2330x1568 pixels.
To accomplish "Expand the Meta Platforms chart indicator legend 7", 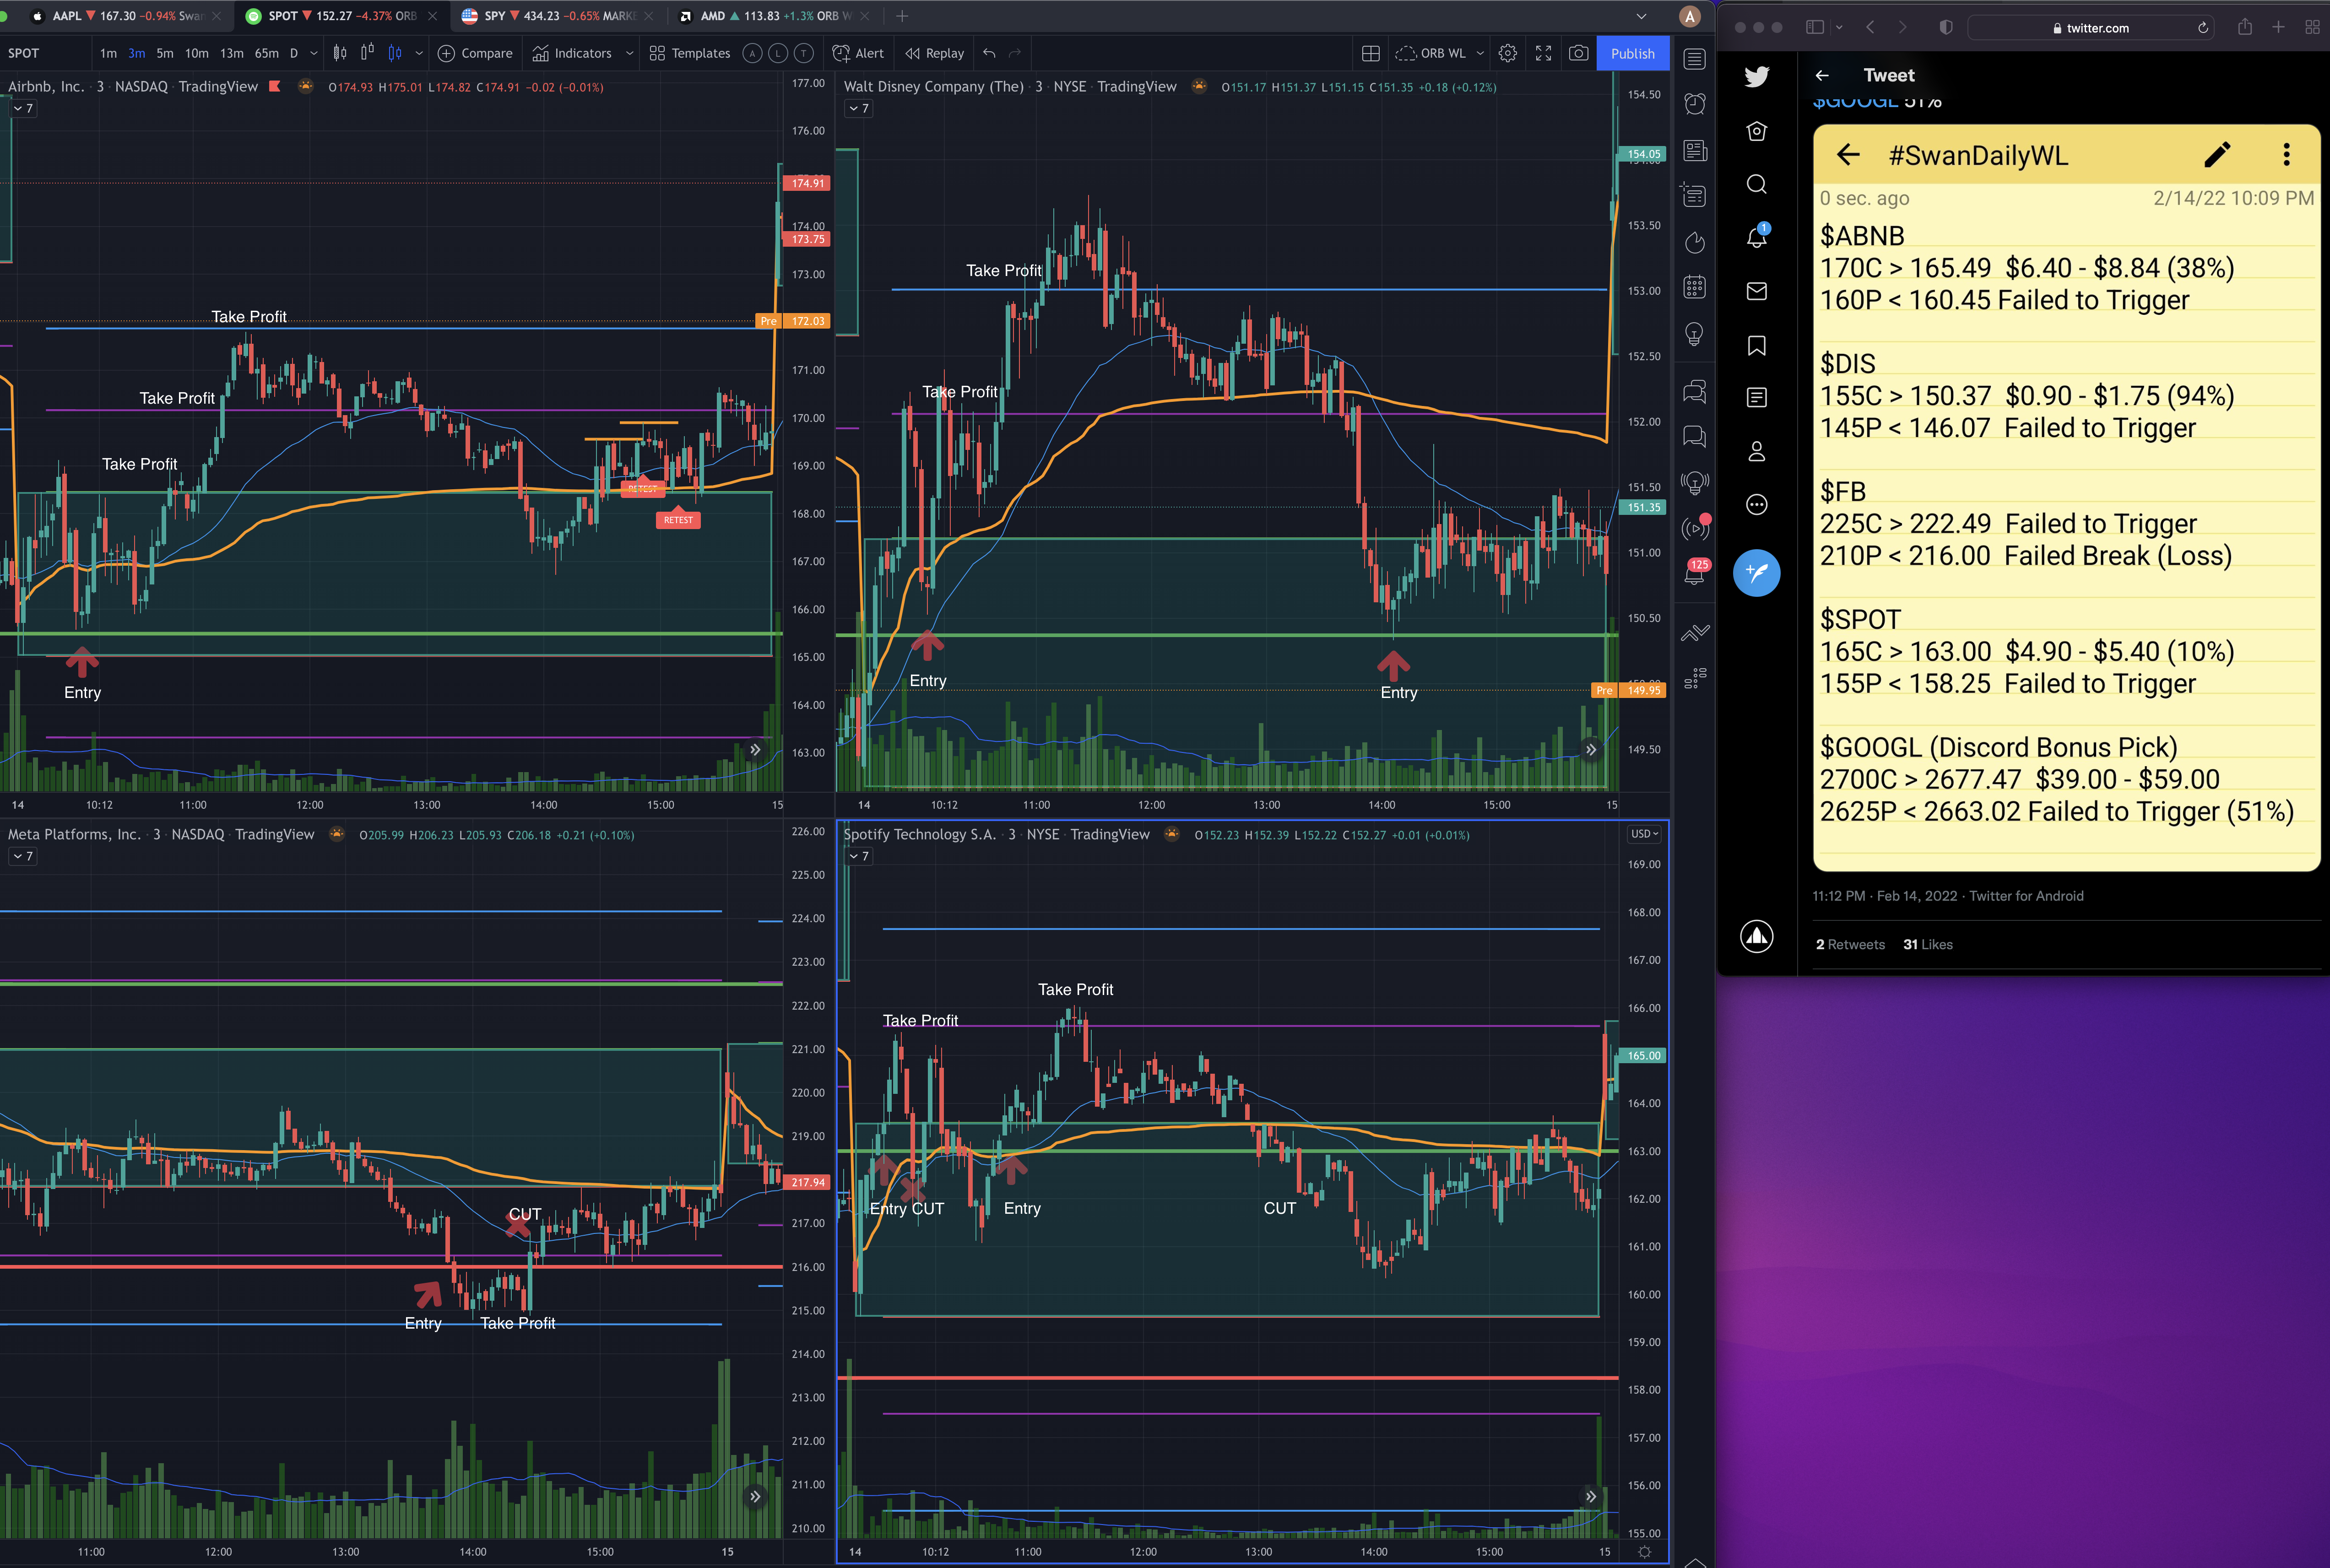I will click(23, 856).
